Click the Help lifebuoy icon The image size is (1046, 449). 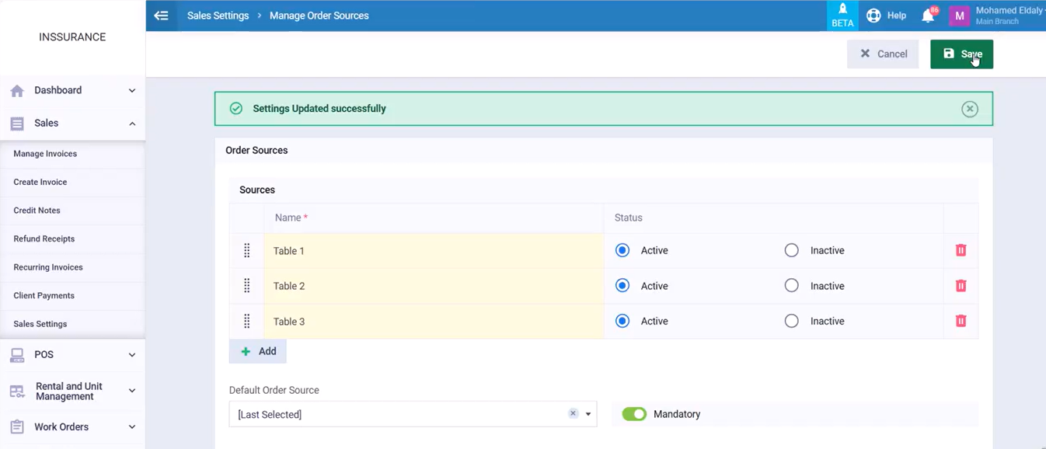[x=873, y=16]
